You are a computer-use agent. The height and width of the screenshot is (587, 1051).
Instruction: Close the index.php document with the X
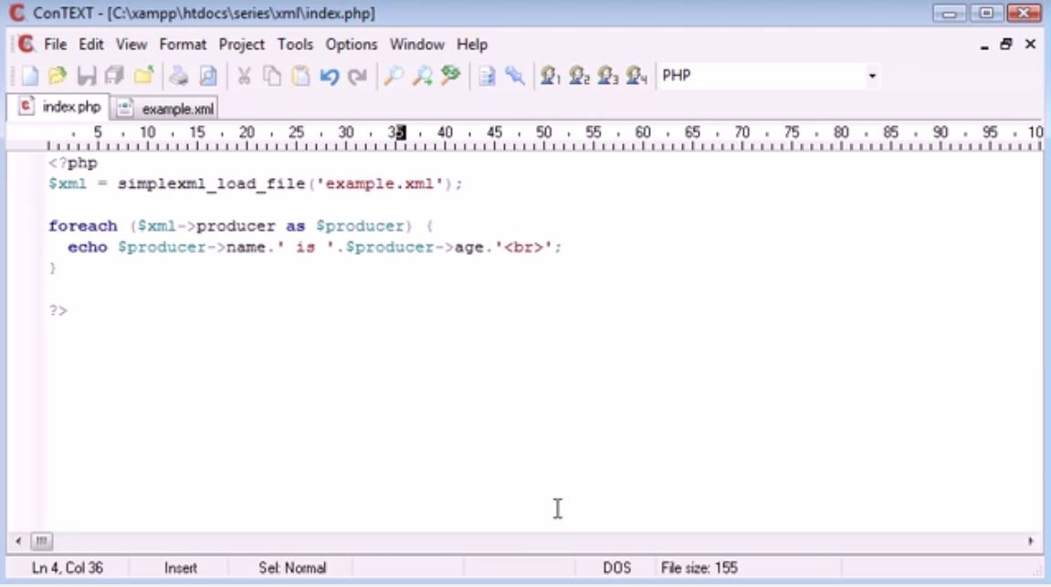1030,44
